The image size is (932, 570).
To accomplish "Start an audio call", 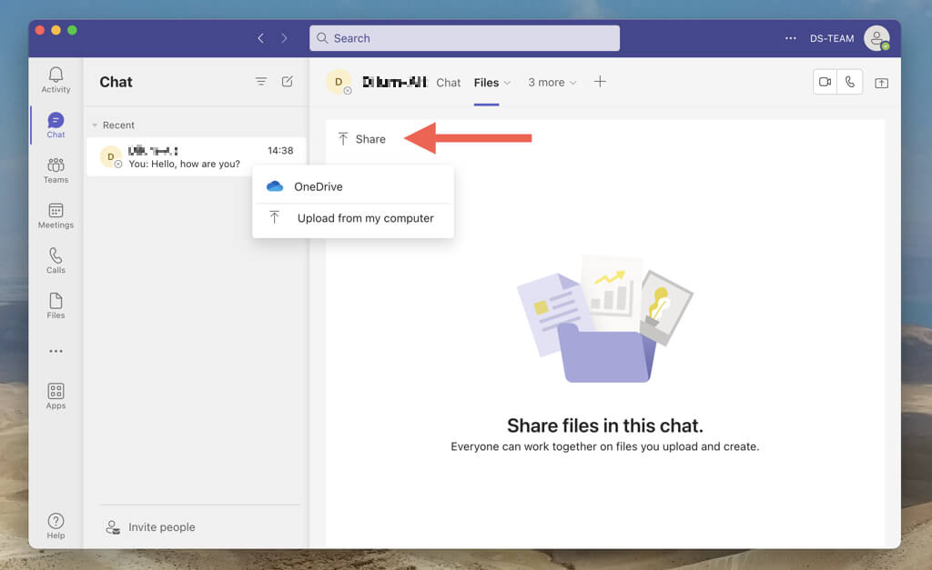I will pos(850,82).
